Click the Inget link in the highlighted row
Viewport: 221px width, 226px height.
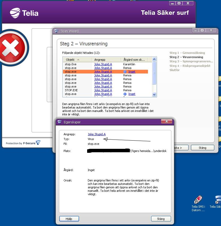coord(132,72)
